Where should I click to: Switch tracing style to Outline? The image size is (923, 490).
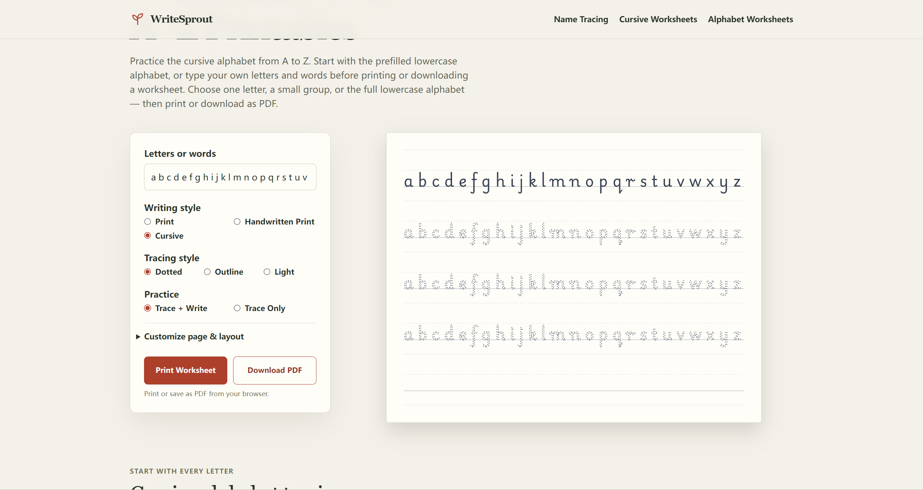224,272
